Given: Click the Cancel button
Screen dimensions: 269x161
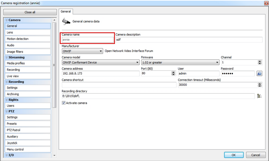Looking at the screenshot, I should pyautogui.click(x=256, y=155).
